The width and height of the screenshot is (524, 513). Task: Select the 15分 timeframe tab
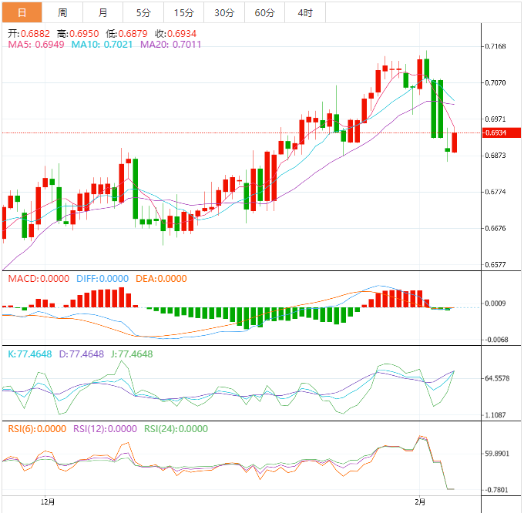coord(184,12)
